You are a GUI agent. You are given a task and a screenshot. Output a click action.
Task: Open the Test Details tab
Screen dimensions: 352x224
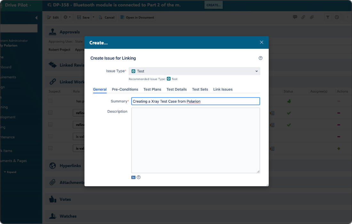(x=176, y=89)
